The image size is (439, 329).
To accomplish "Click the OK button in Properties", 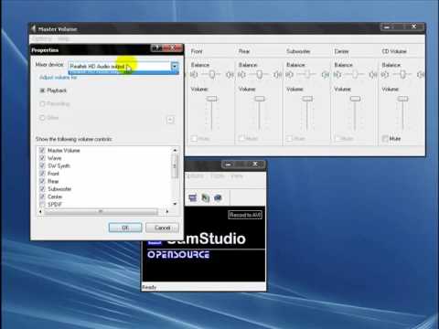I will pos(125,228).
